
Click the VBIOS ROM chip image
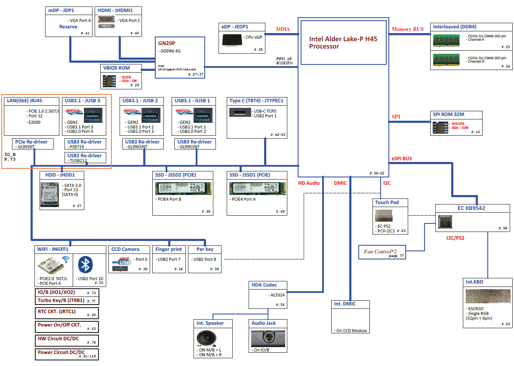pyautogui.click(x=109, y=81)
